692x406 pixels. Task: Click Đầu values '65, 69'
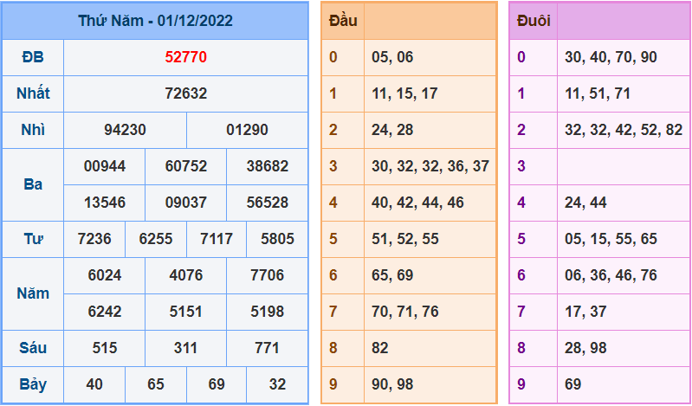(x=392, y=275)
